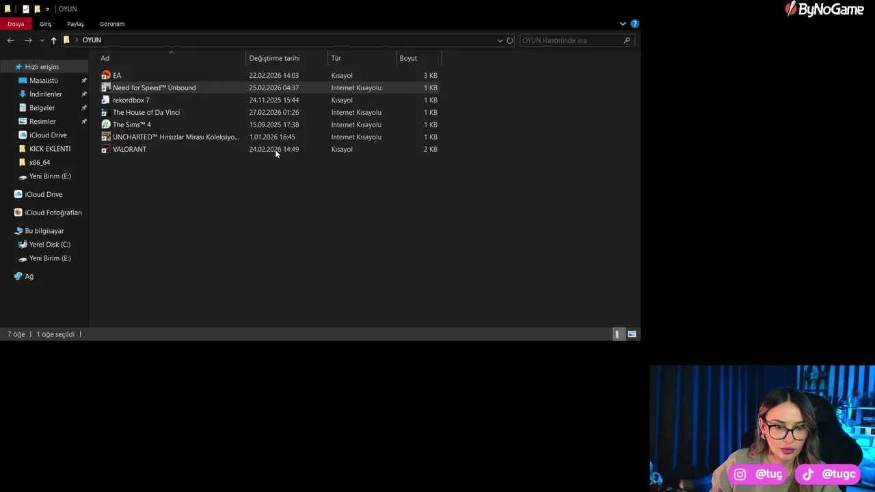
Task: Select the EA shortcut icon
Action: click(106, 75)
